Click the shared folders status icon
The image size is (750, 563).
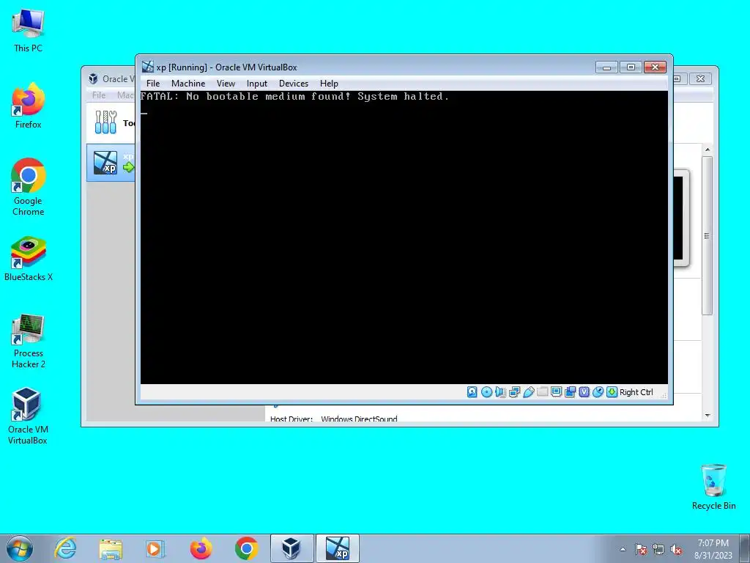point(543,392)
